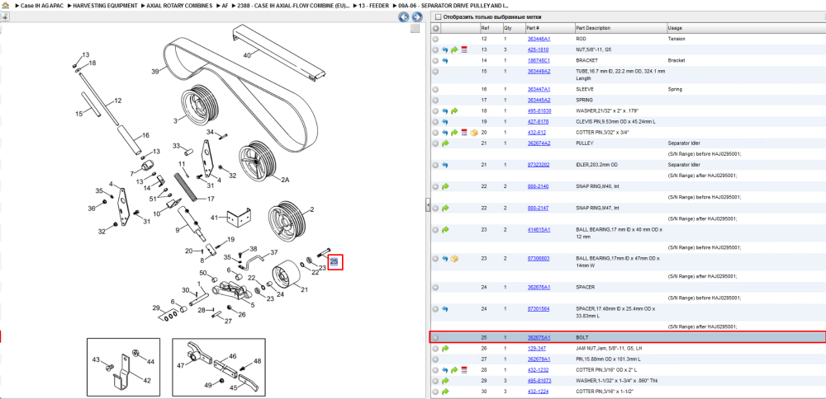Click plus circle on SPACER 362676A1 row
The image size is (826, 399).
click(x=435, y=288)
